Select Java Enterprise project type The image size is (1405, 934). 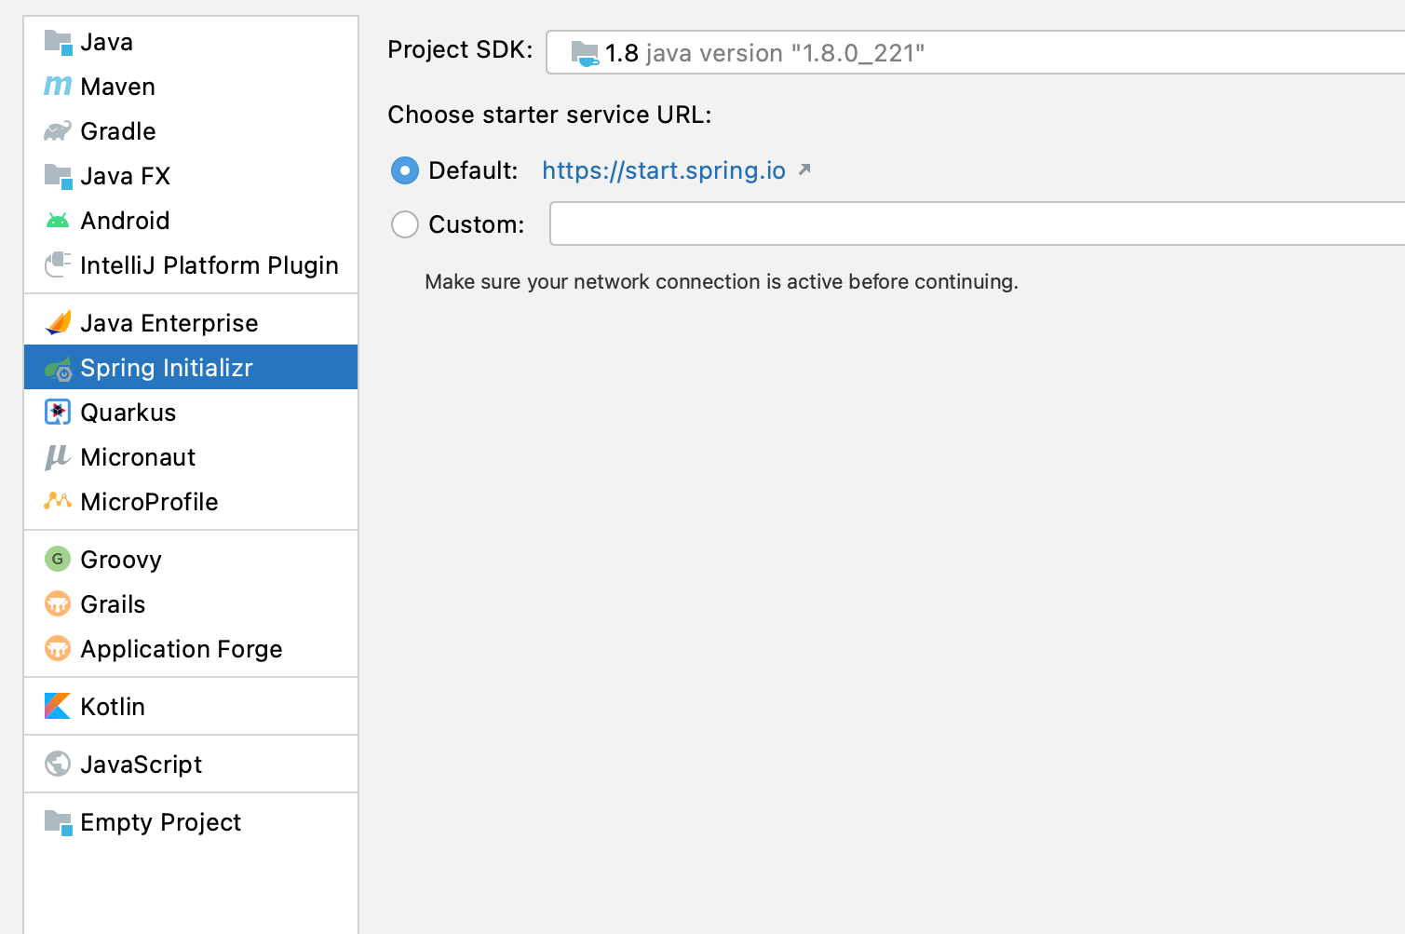[x=191, y=323]
